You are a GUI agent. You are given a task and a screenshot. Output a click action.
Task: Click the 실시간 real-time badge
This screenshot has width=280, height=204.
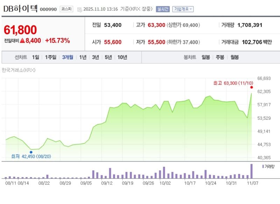pyautogui.click(x=163, y=9)
